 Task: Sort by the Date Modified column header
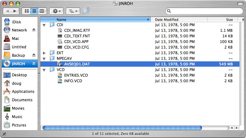pos(179,20)
